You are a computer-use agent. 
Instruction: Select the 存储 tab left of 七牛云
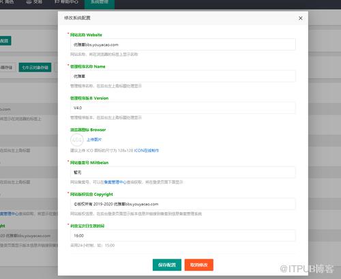click(7, 68)
